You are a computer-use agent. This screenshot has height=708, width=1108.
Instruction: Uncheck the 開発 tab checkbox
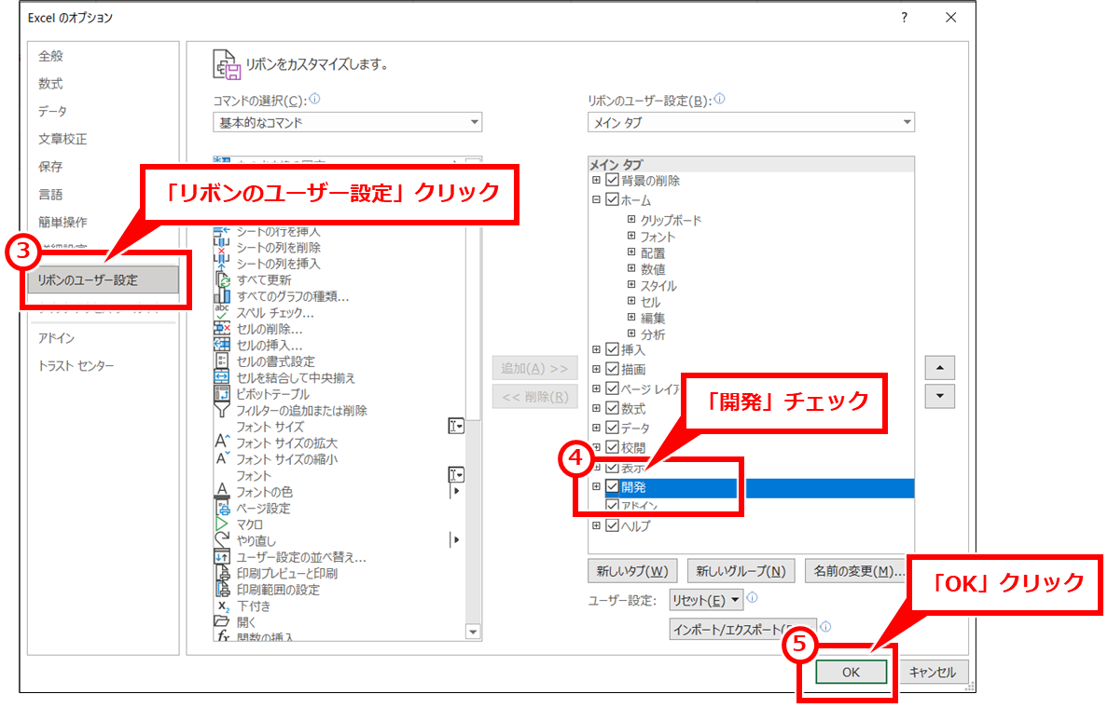[612, 486]
